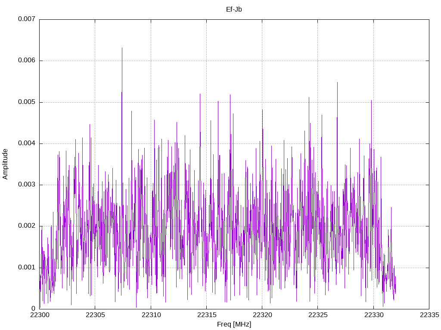Viewport: 441px width, 330px height.
Task: Click the x-axis tick label 22335
Action: pos(429,315)
